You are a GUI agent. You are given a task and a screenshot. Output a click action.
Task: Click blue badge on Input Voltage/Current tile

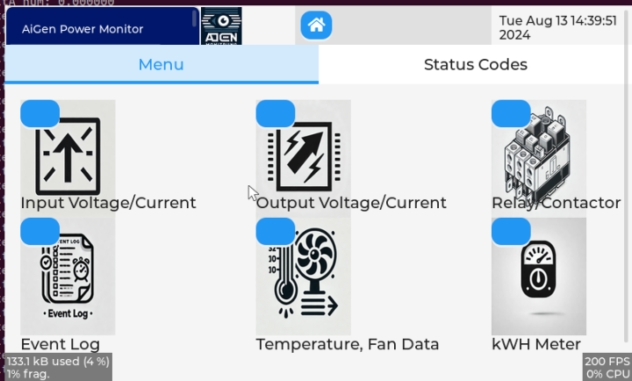(39, 113)
